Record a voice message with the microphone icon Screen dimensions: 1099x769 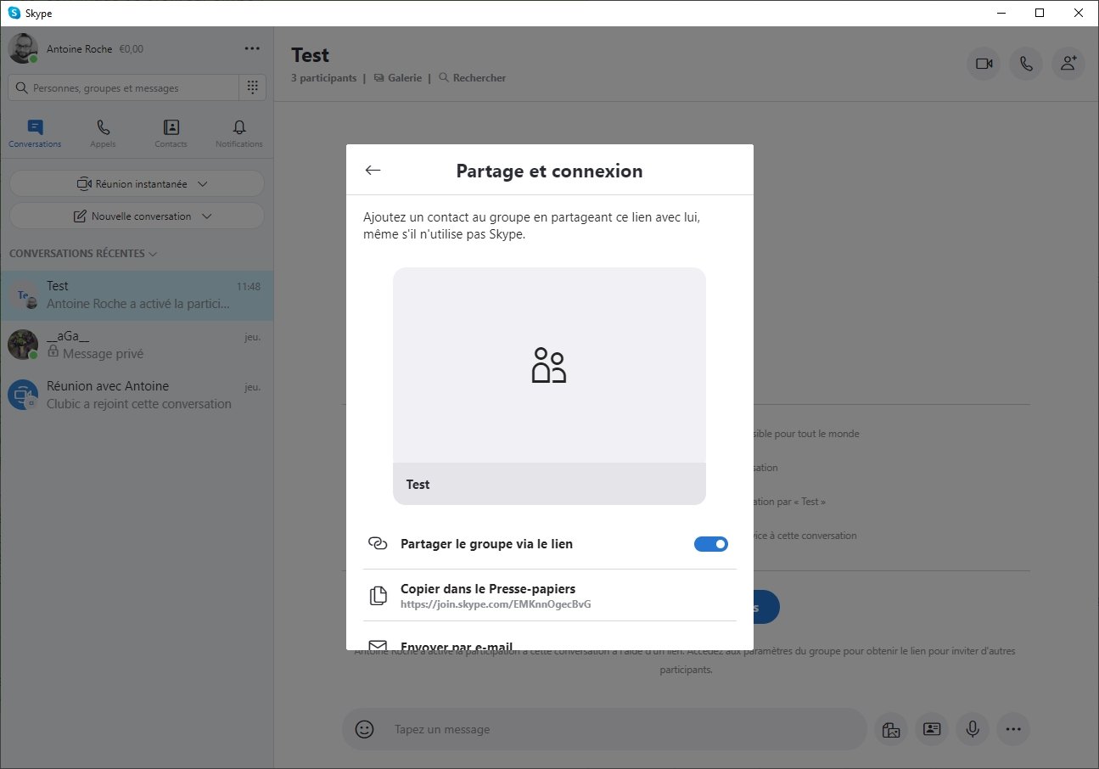(972, 729)
